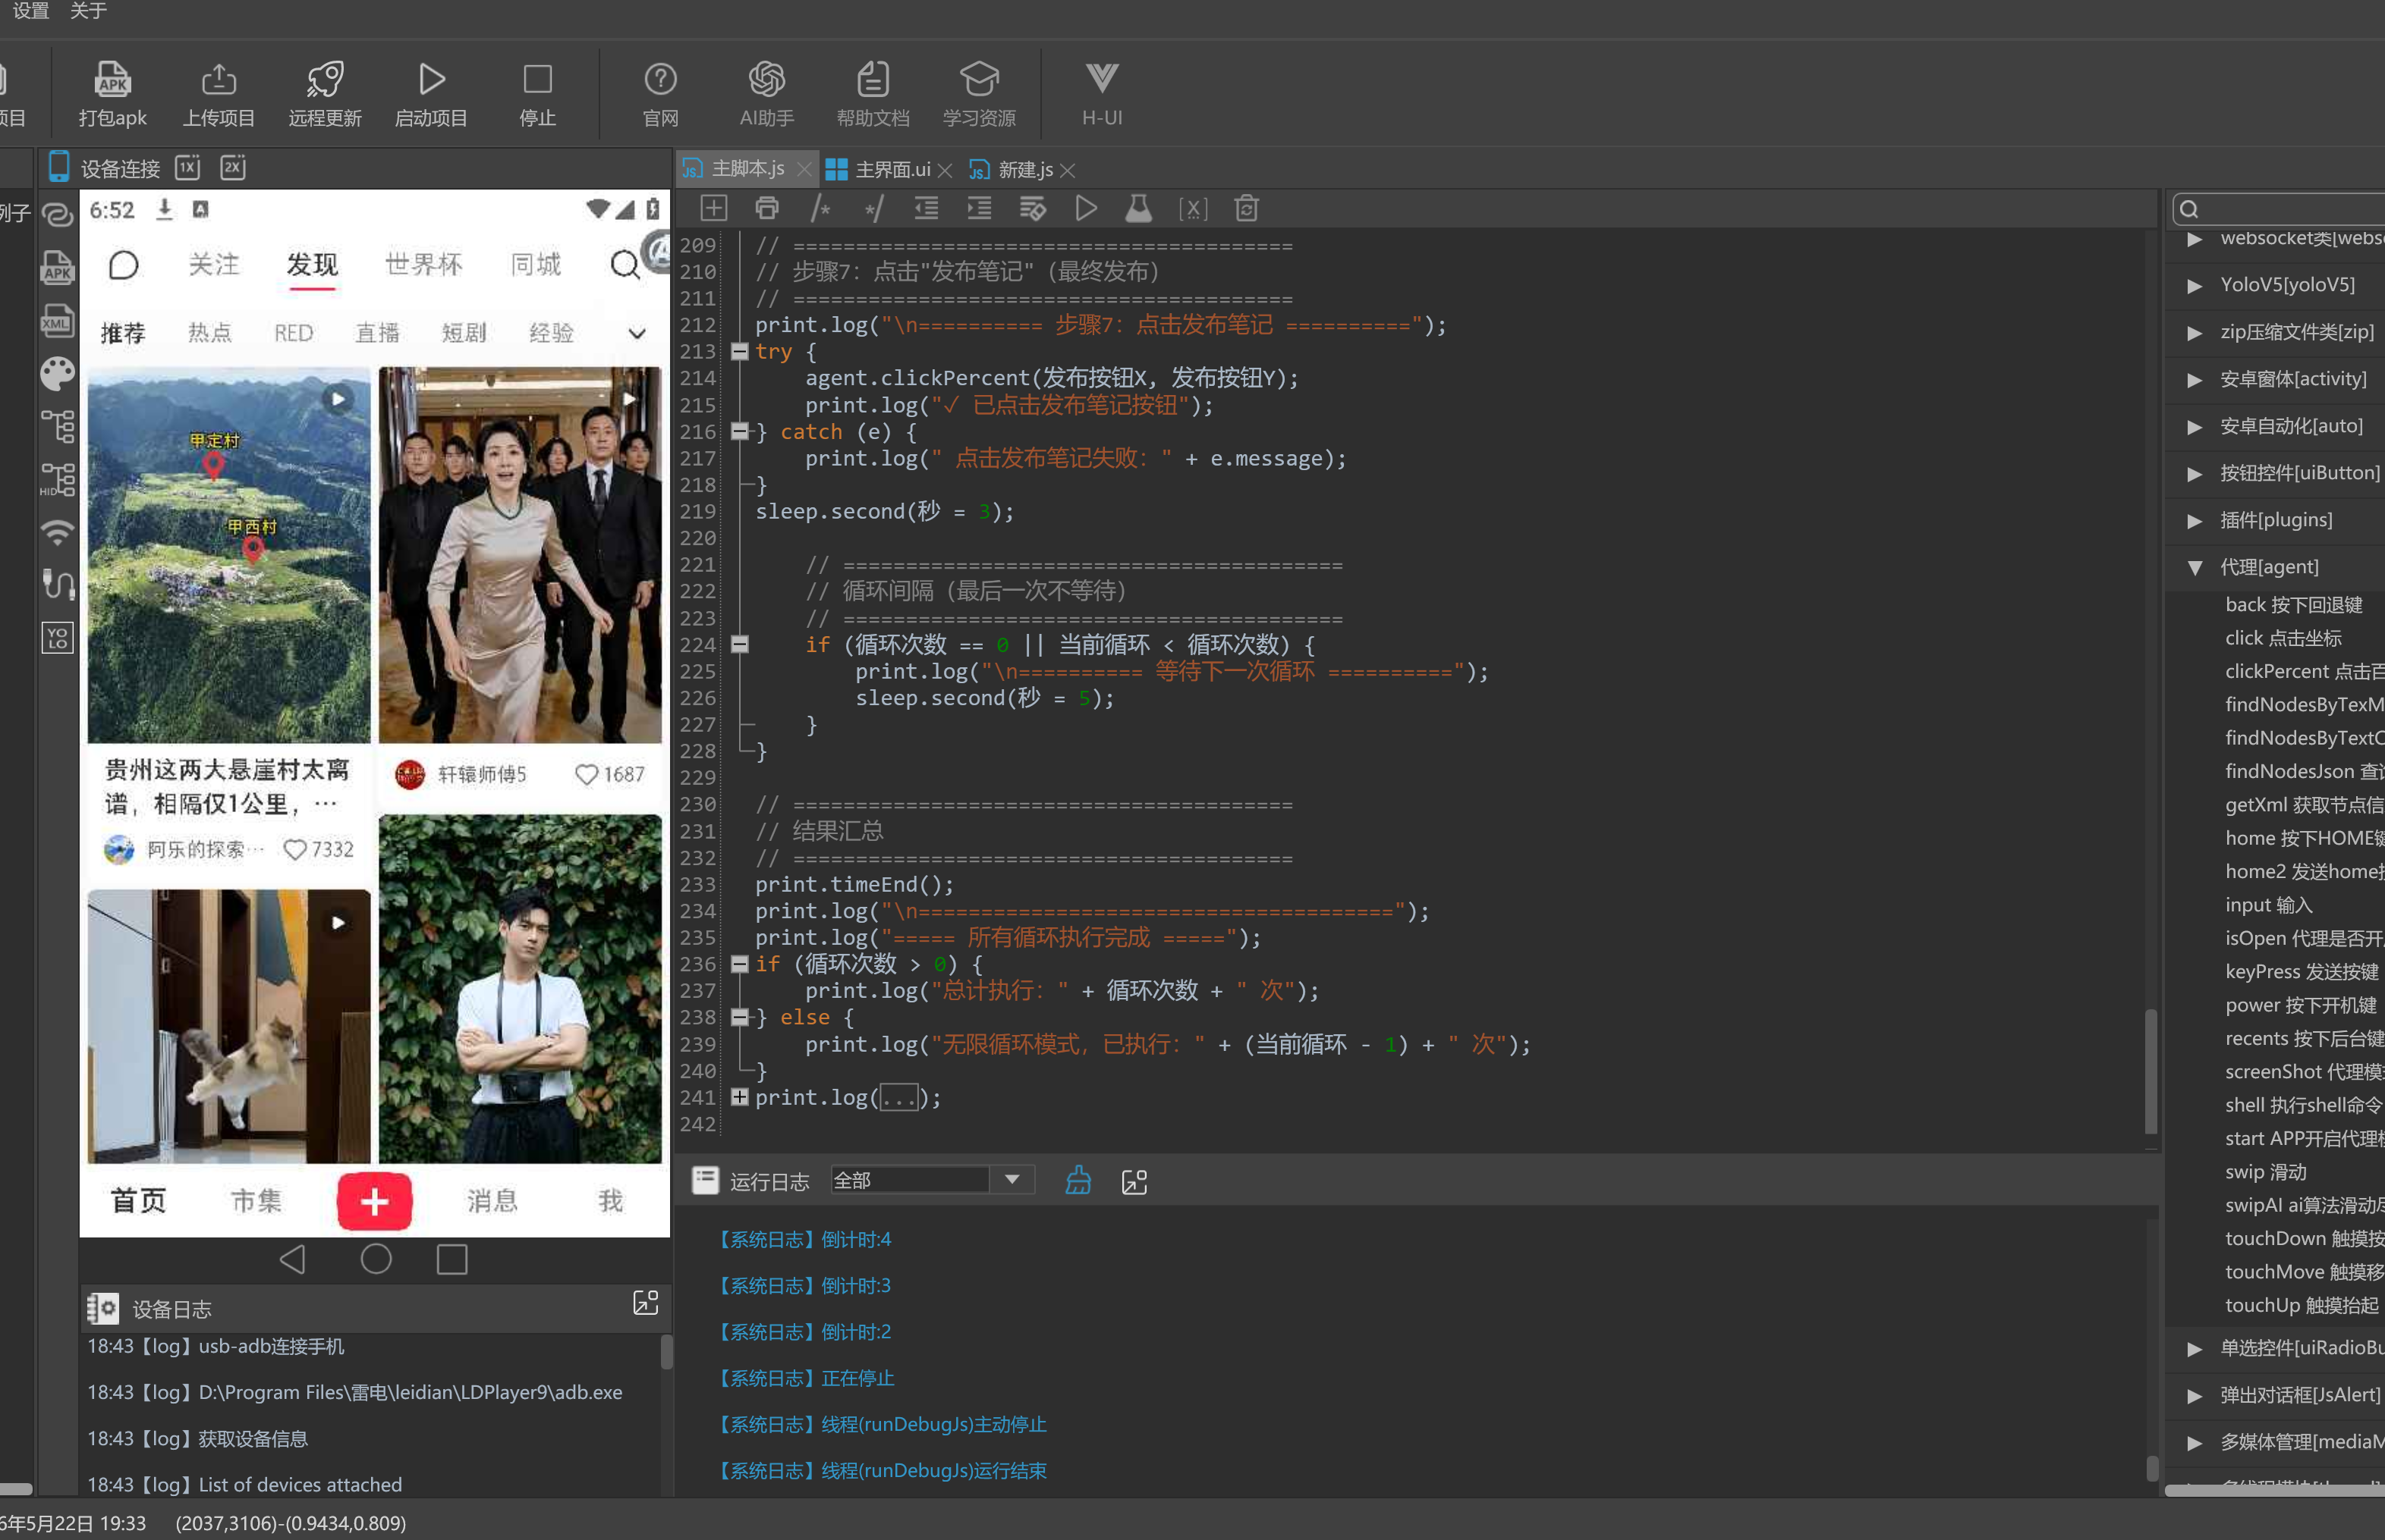
Task: Click the H-UI toolbar icon
Action: point(1102,94)
